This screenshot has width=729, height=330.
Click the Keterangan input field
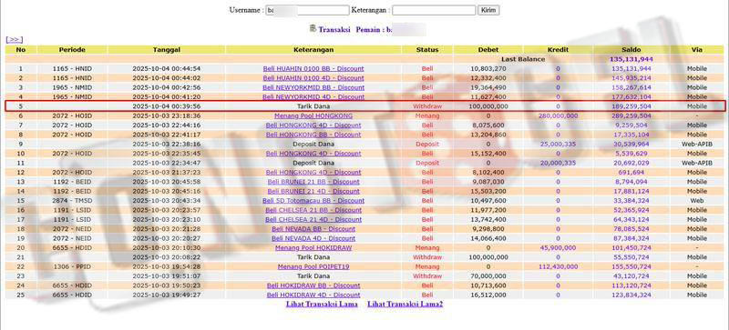(434, 10)
